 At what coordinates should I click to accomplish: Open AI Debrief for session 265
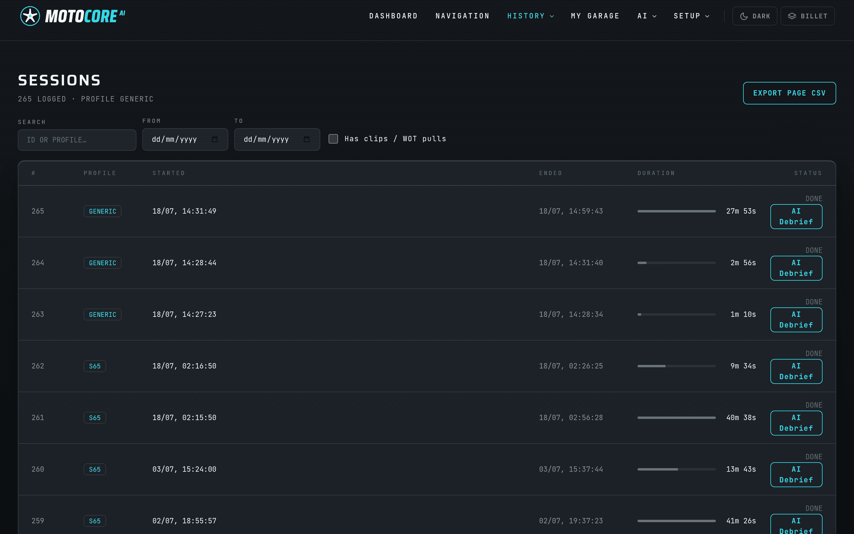(x=796, y=217)
